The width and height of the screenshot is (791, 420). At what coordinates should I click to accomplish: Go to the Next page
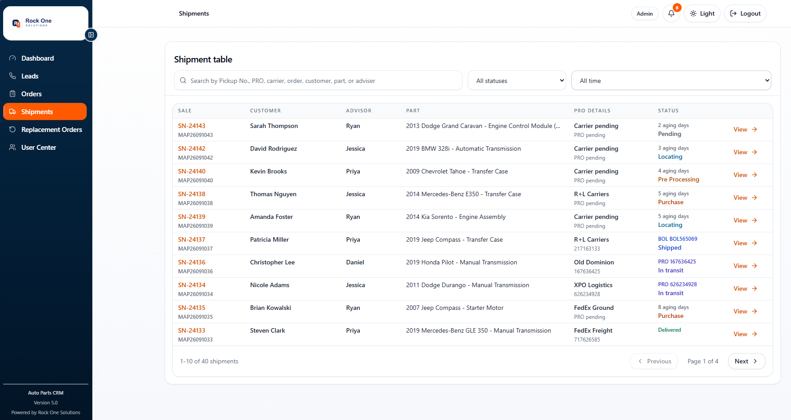point(746,361)
